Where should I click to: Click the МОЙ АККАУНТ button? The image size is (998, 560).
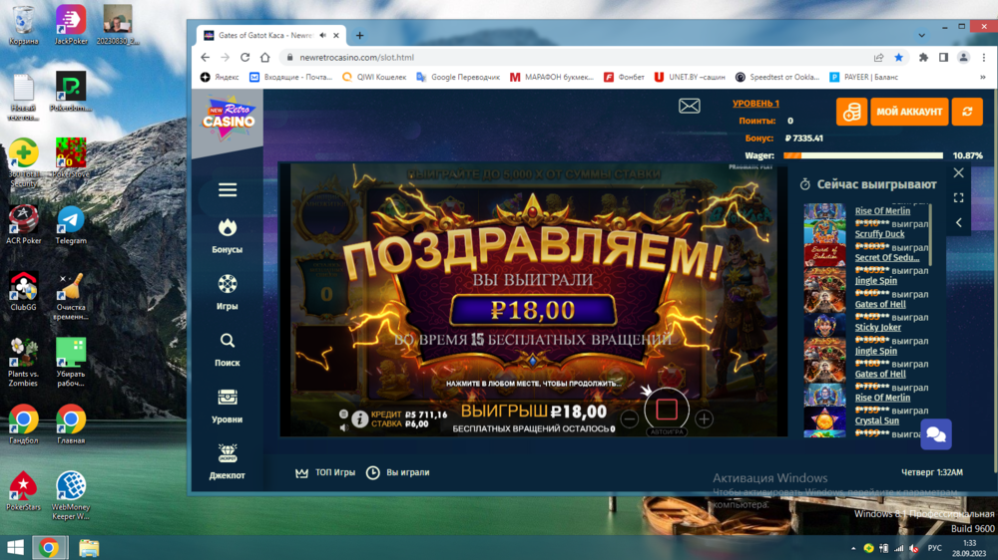[x=908, y=112]
